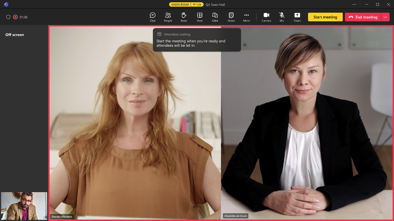Expand the End meeting dropdown arrow
Viewport: 394px width, 221px height.
point(385,17)
